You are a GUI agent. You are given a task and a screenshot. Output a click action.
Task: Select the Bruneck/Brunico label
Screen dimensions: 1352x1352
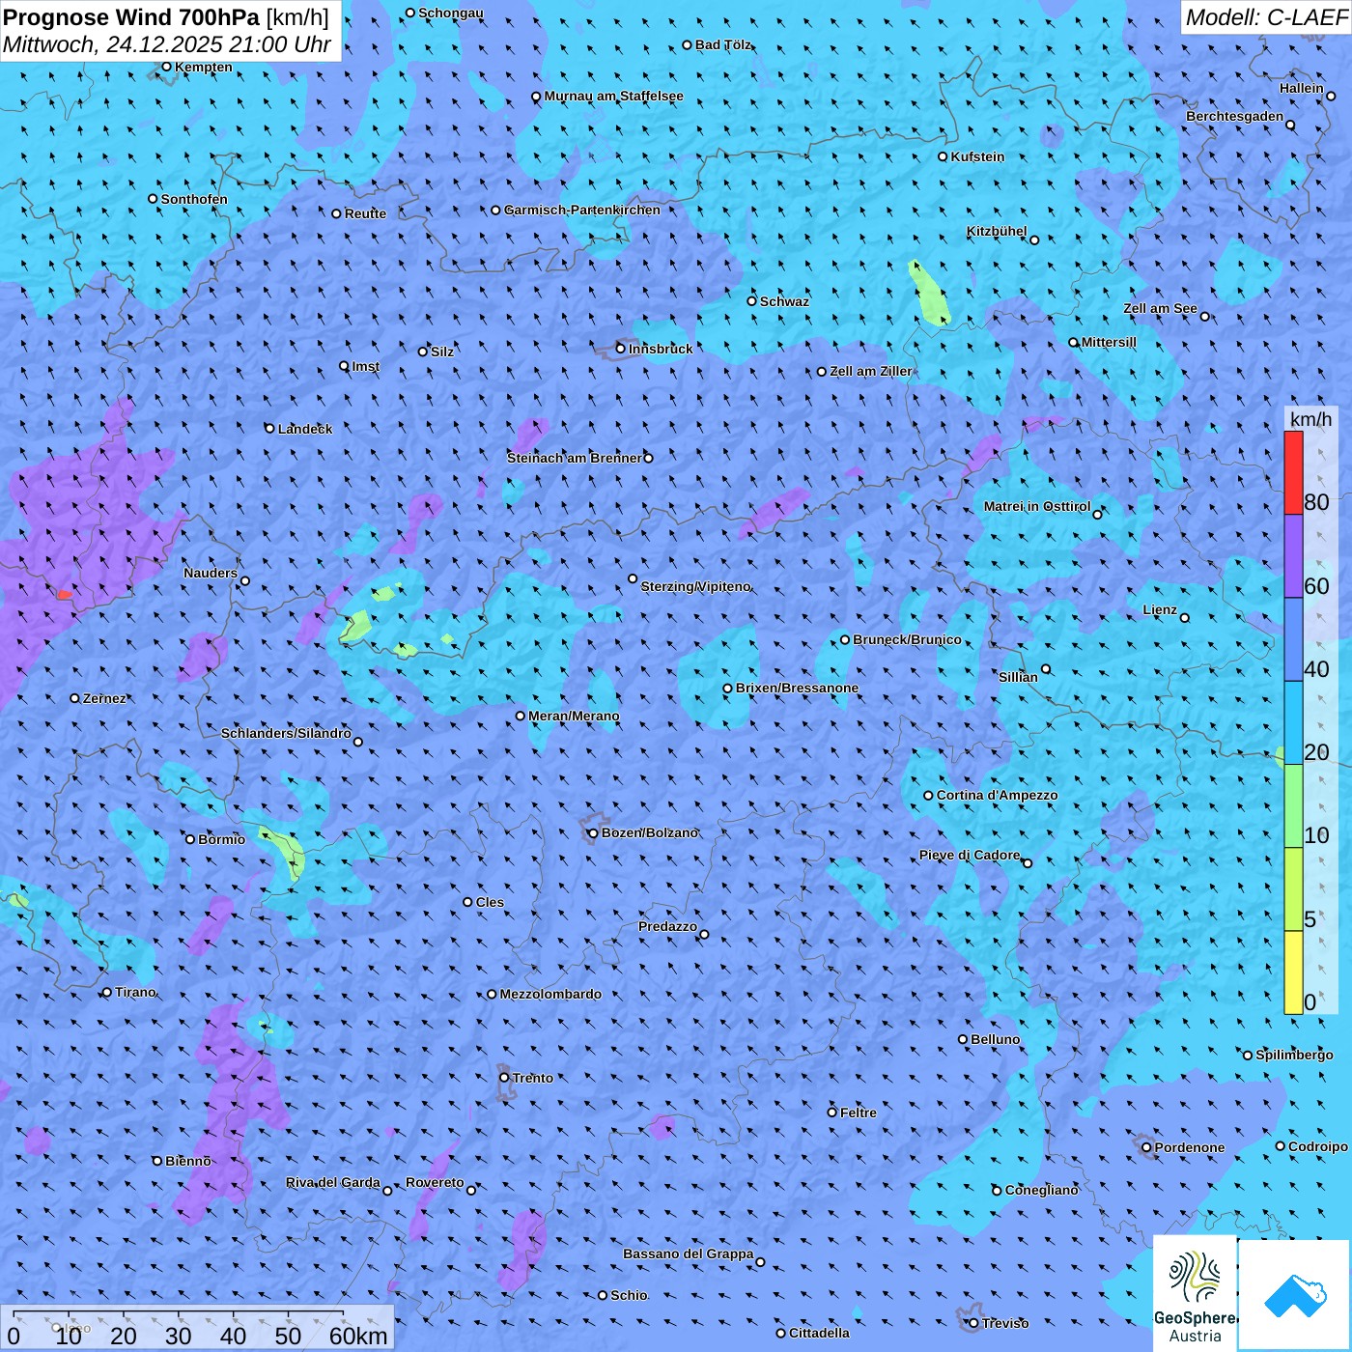click(907, 639)
